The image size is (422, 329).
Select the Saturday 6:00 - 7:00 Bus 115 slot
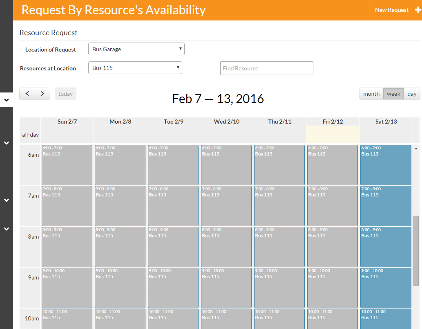tap(386, 165)
